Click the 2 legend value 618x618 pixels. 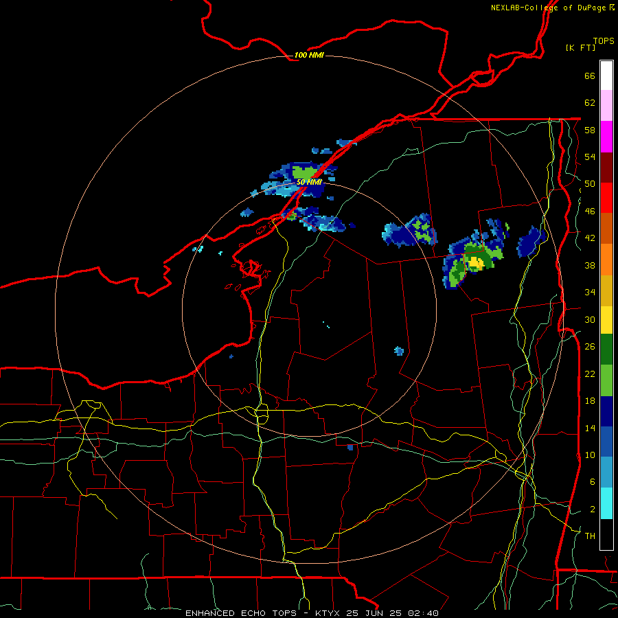pyautogui.click(x=593, y=509)
